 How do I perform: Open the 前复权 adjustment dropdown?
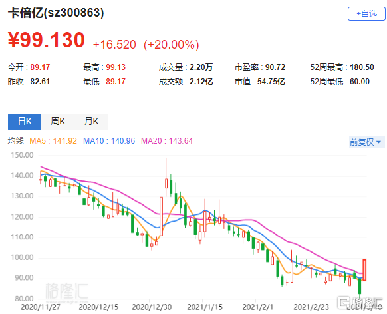pyautogui.click(x=366, y=142)
